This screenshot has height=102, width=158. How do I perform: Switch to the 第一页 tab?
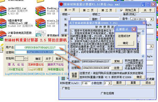70,10
